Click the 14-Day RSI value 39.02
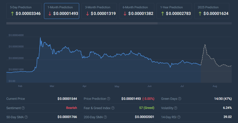238x123 pixels. [x=228, y=117]
